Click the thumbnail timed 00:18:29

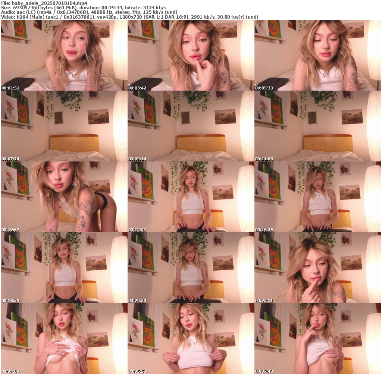click(64, 268)
